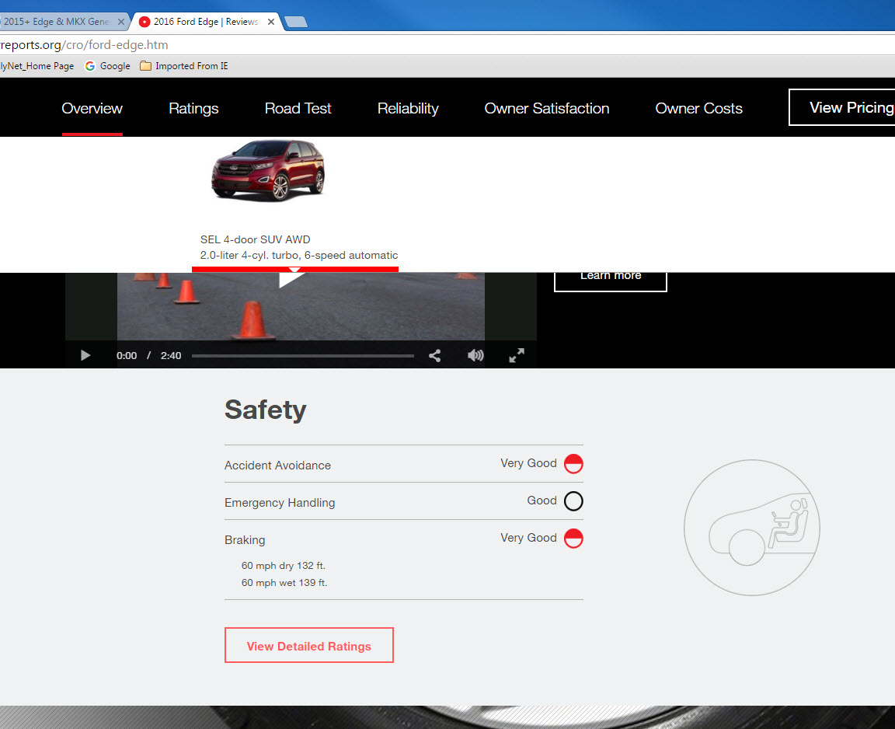The width and height of the screenshot is (895, 729).
Task: Open the Owner Satisfaction tab
Action: (547, 109)
